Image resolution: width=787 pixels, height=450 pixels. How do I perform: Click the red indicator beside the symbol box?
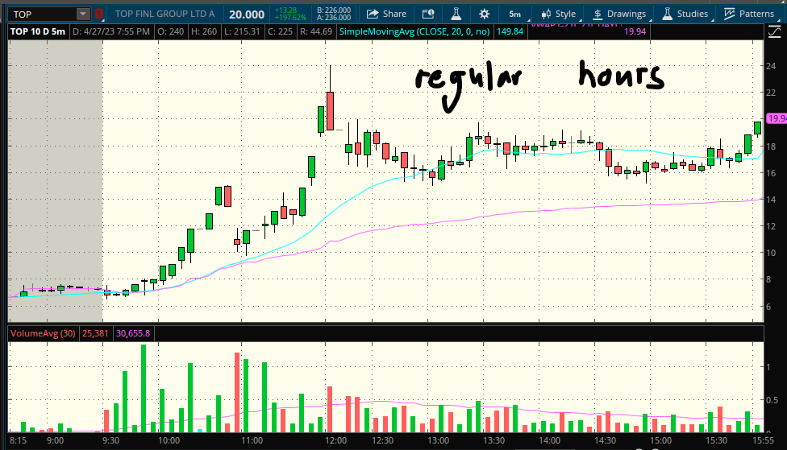click(99, 14)
